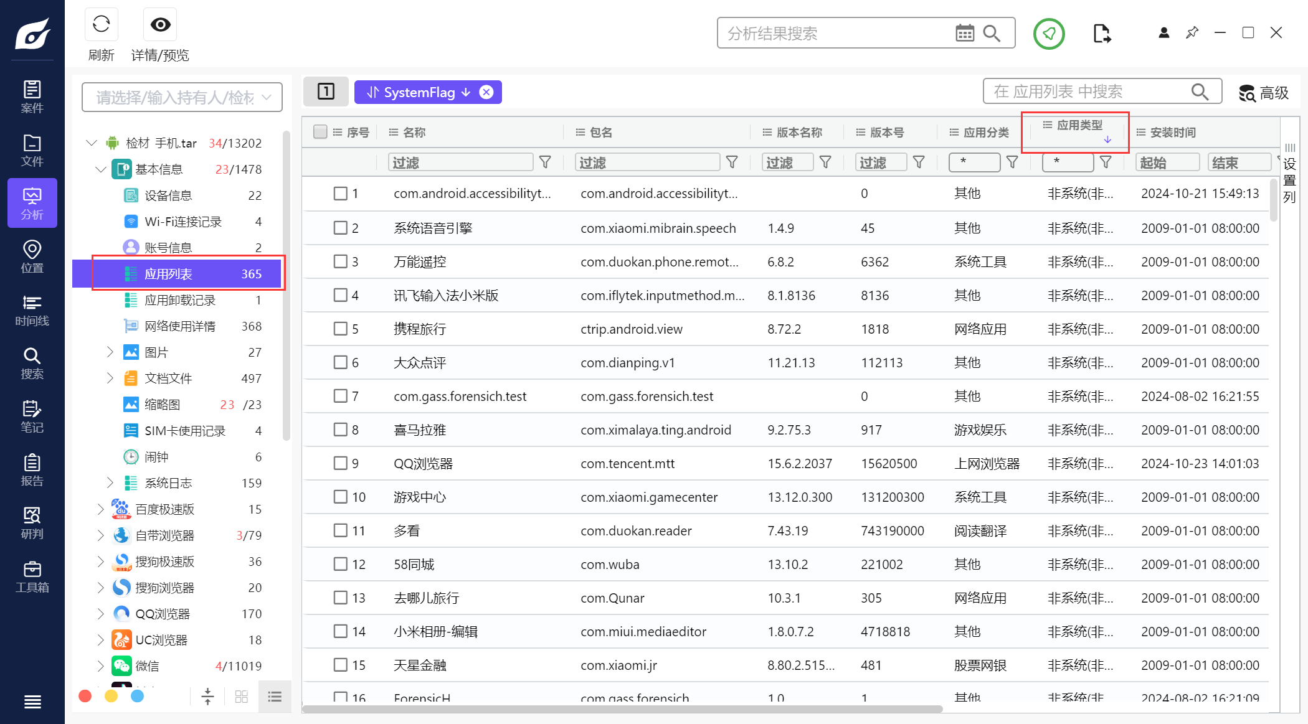Check the 携程旅行 row checkbox
Screen dimensions: 1308x724
[340, 329]
